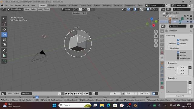The image size is (194, 109).
Task: Toggle Collection exclude checkbox in outliner
Action: 185,16
